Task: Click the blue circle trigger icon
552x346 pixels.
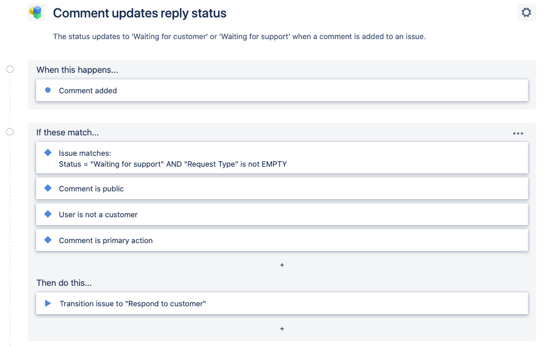Action: (x=48, y=90)
